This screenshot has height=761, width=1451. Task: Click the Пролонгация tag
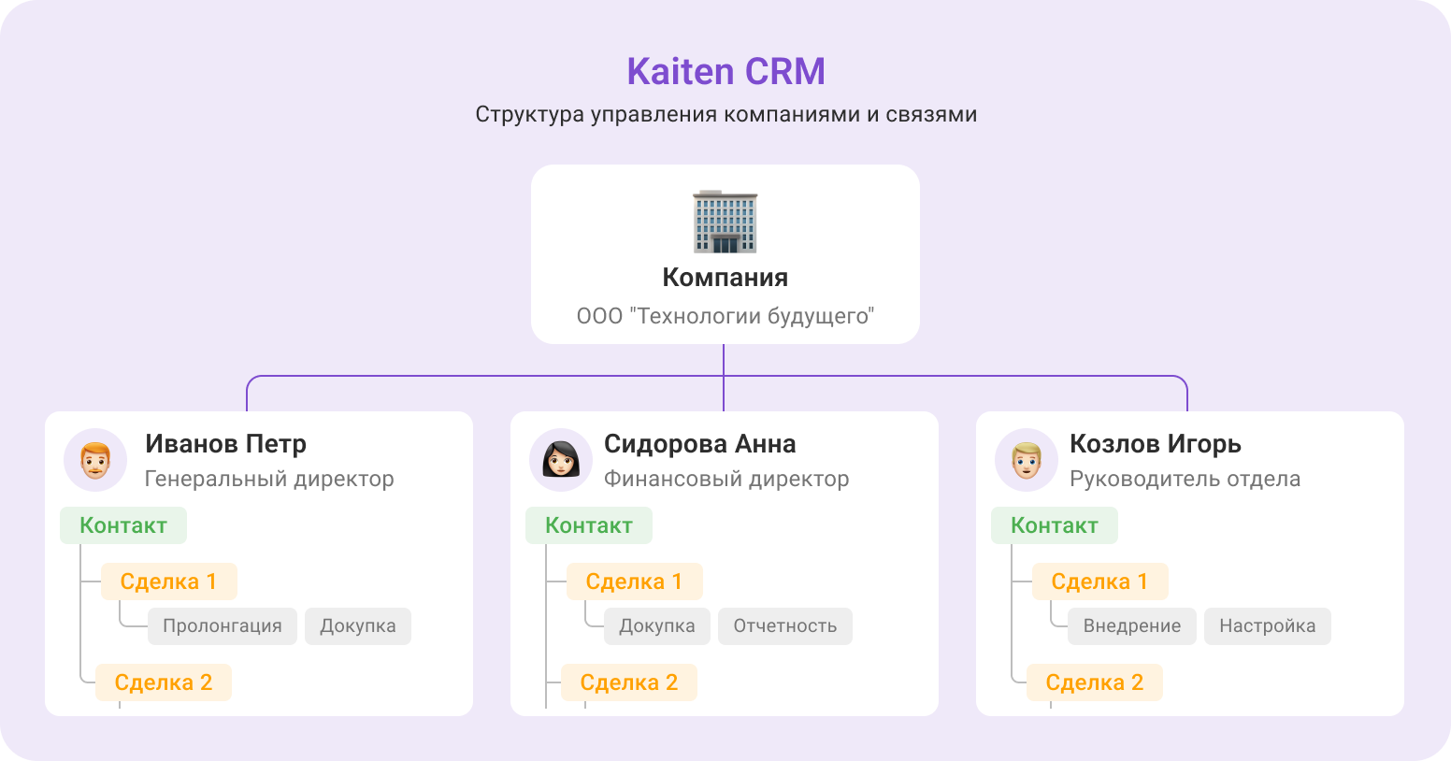click(x=222, y=625)
